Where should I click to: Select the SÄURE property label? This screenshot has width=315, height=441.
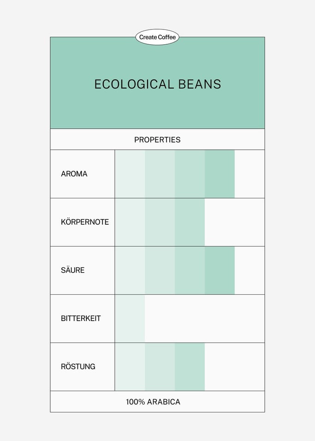coord(73,270)
